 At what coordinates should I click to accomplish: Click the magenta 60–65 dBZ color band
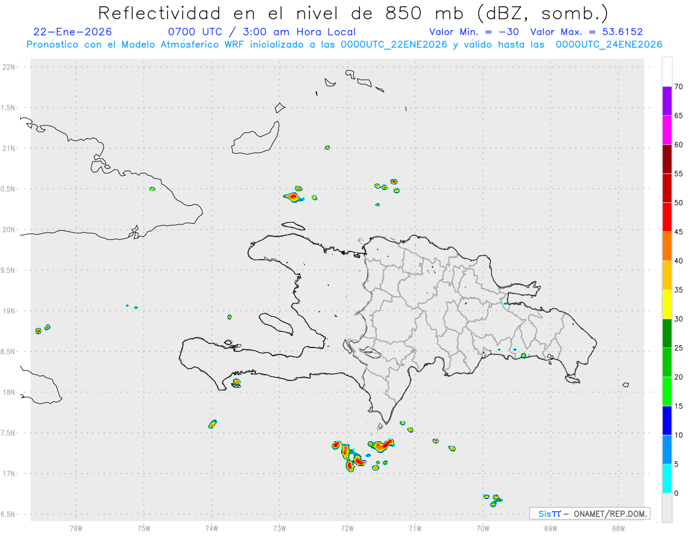[x=667, y=130]
